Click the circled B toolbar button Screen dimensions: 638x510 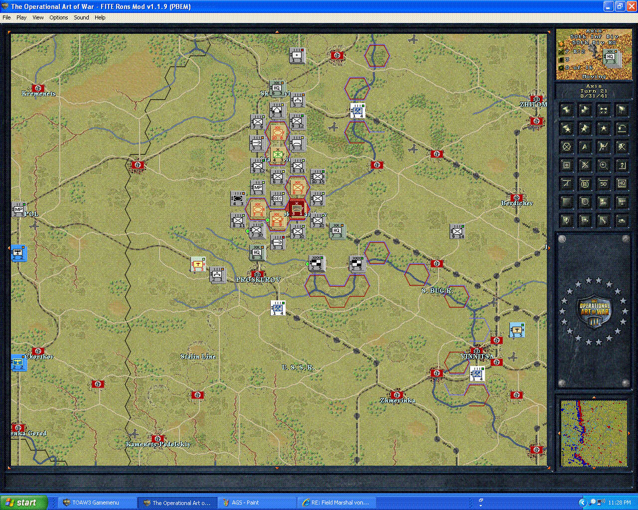tap(585, 184)
